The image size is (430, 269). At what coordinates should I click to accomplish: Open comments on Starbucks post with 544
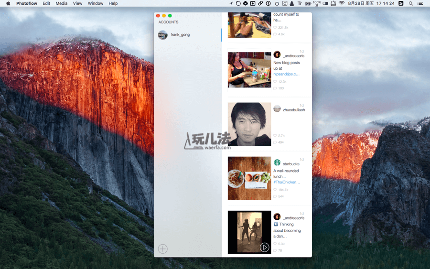click(275, 196)
